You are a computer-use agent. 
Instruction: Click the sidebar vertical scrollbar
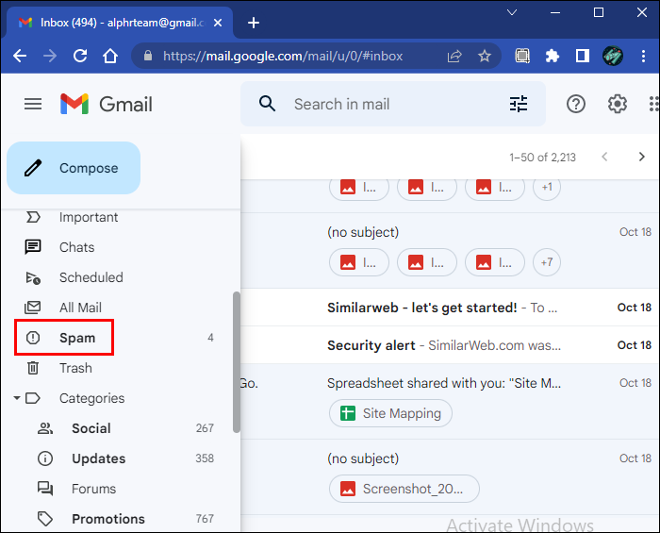coord(237,362)
